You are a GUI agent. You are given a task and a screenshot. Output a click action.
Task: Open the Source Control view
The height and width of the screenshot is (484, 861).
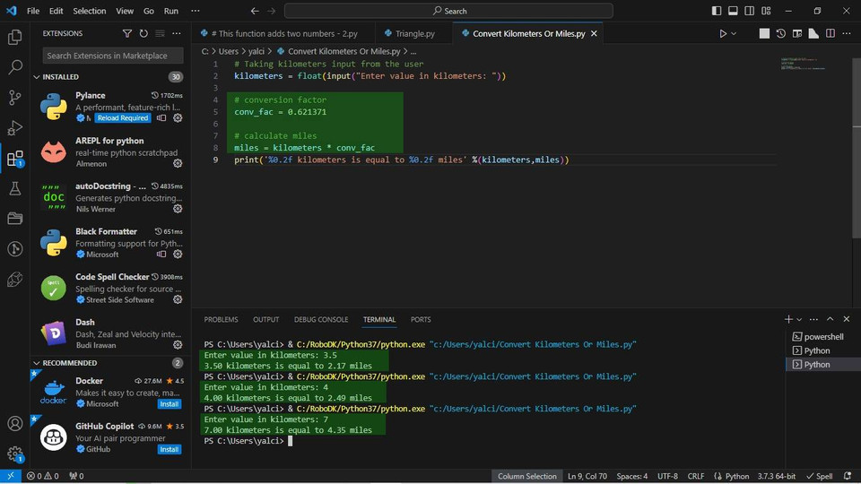pos(15,98)
